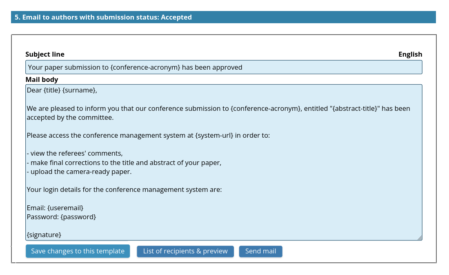
Task: Place cursor on the {surname} placeholder in the greeting
Action: tap(79, 90)
